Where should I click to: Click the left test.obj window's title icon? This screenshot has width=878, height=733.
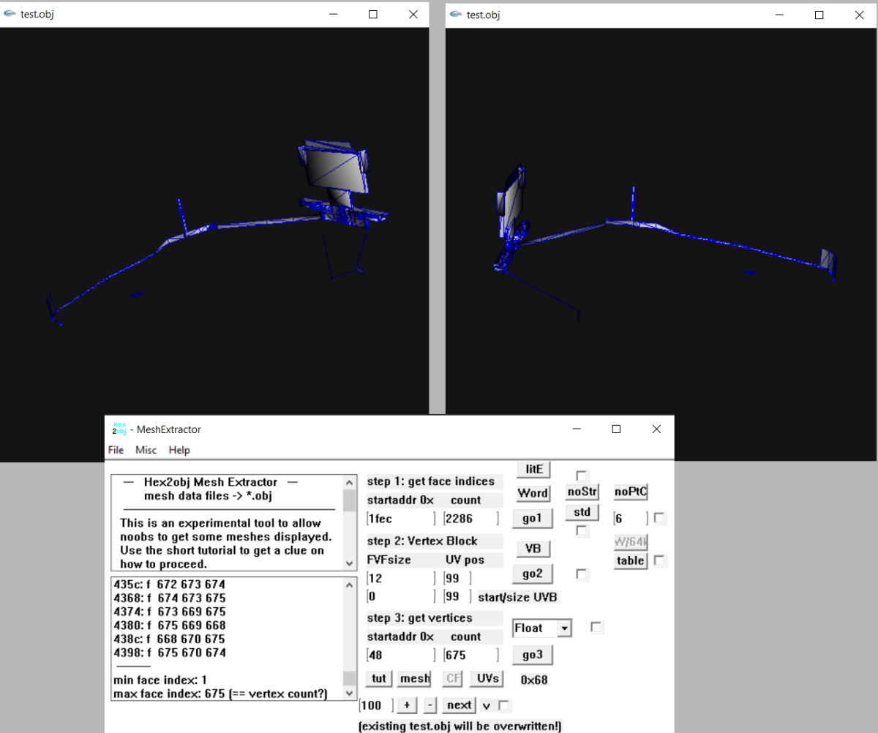click(x=10, y=14)
